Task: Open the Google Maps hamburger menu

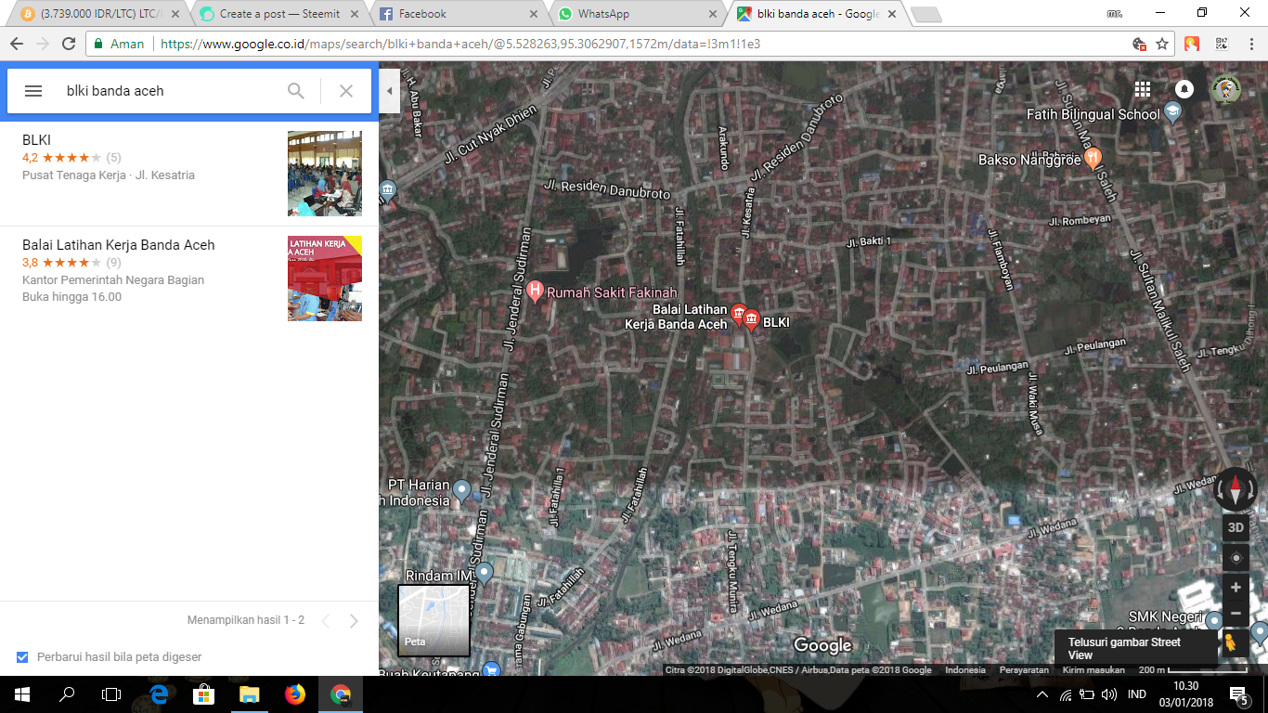Action: 33,90
